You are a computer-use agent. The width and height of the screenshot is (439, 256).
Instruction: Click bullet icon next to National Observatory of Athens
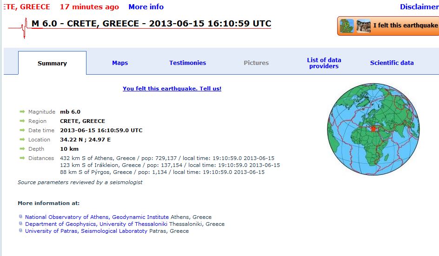(20, 217)
